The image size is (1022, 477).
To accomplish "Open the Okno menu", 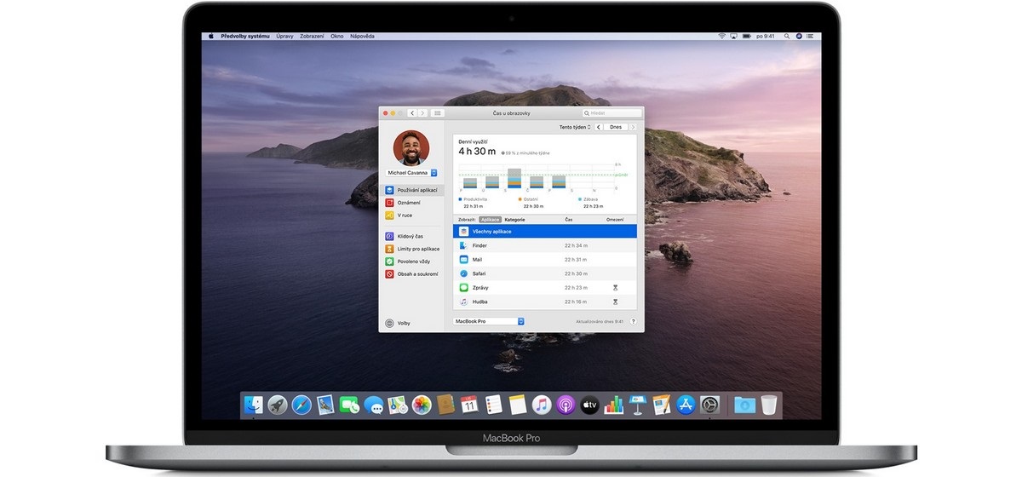I will 337,36.
